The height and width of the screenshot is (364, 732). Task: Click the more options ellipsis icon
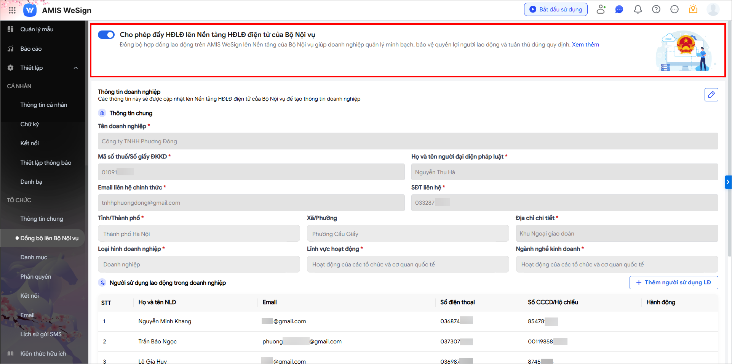click(x=674, y=10)
